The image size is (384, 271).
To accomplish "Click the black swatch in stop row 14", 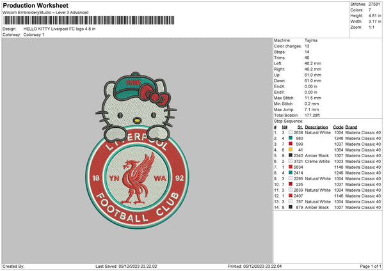I will pyautogui.click(x=291, y=207).
